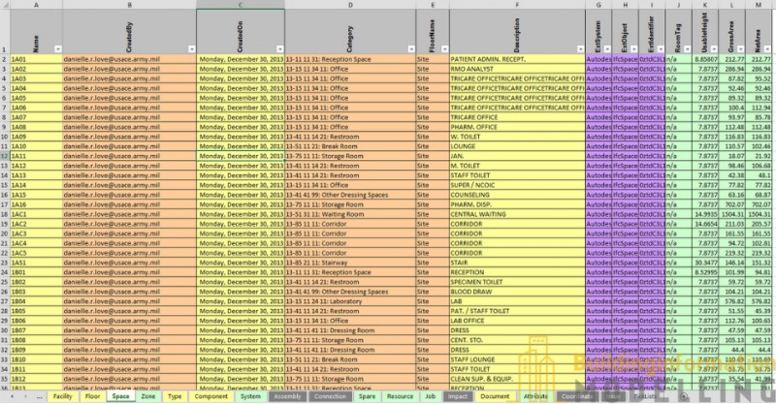The height and width of the screenshot is (404, 776).
Task: Open the ExtObject column filter dropdown
Action: pyautogui.click(x=634, y=49)
